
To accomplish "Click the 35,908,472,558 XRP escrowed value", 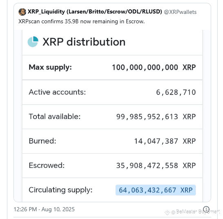I will [x=156, y=165].
